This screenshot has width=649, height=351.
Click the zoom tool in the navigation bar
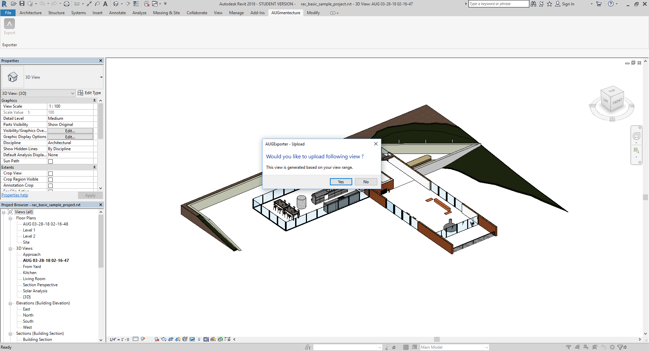(x=636, y=151)
